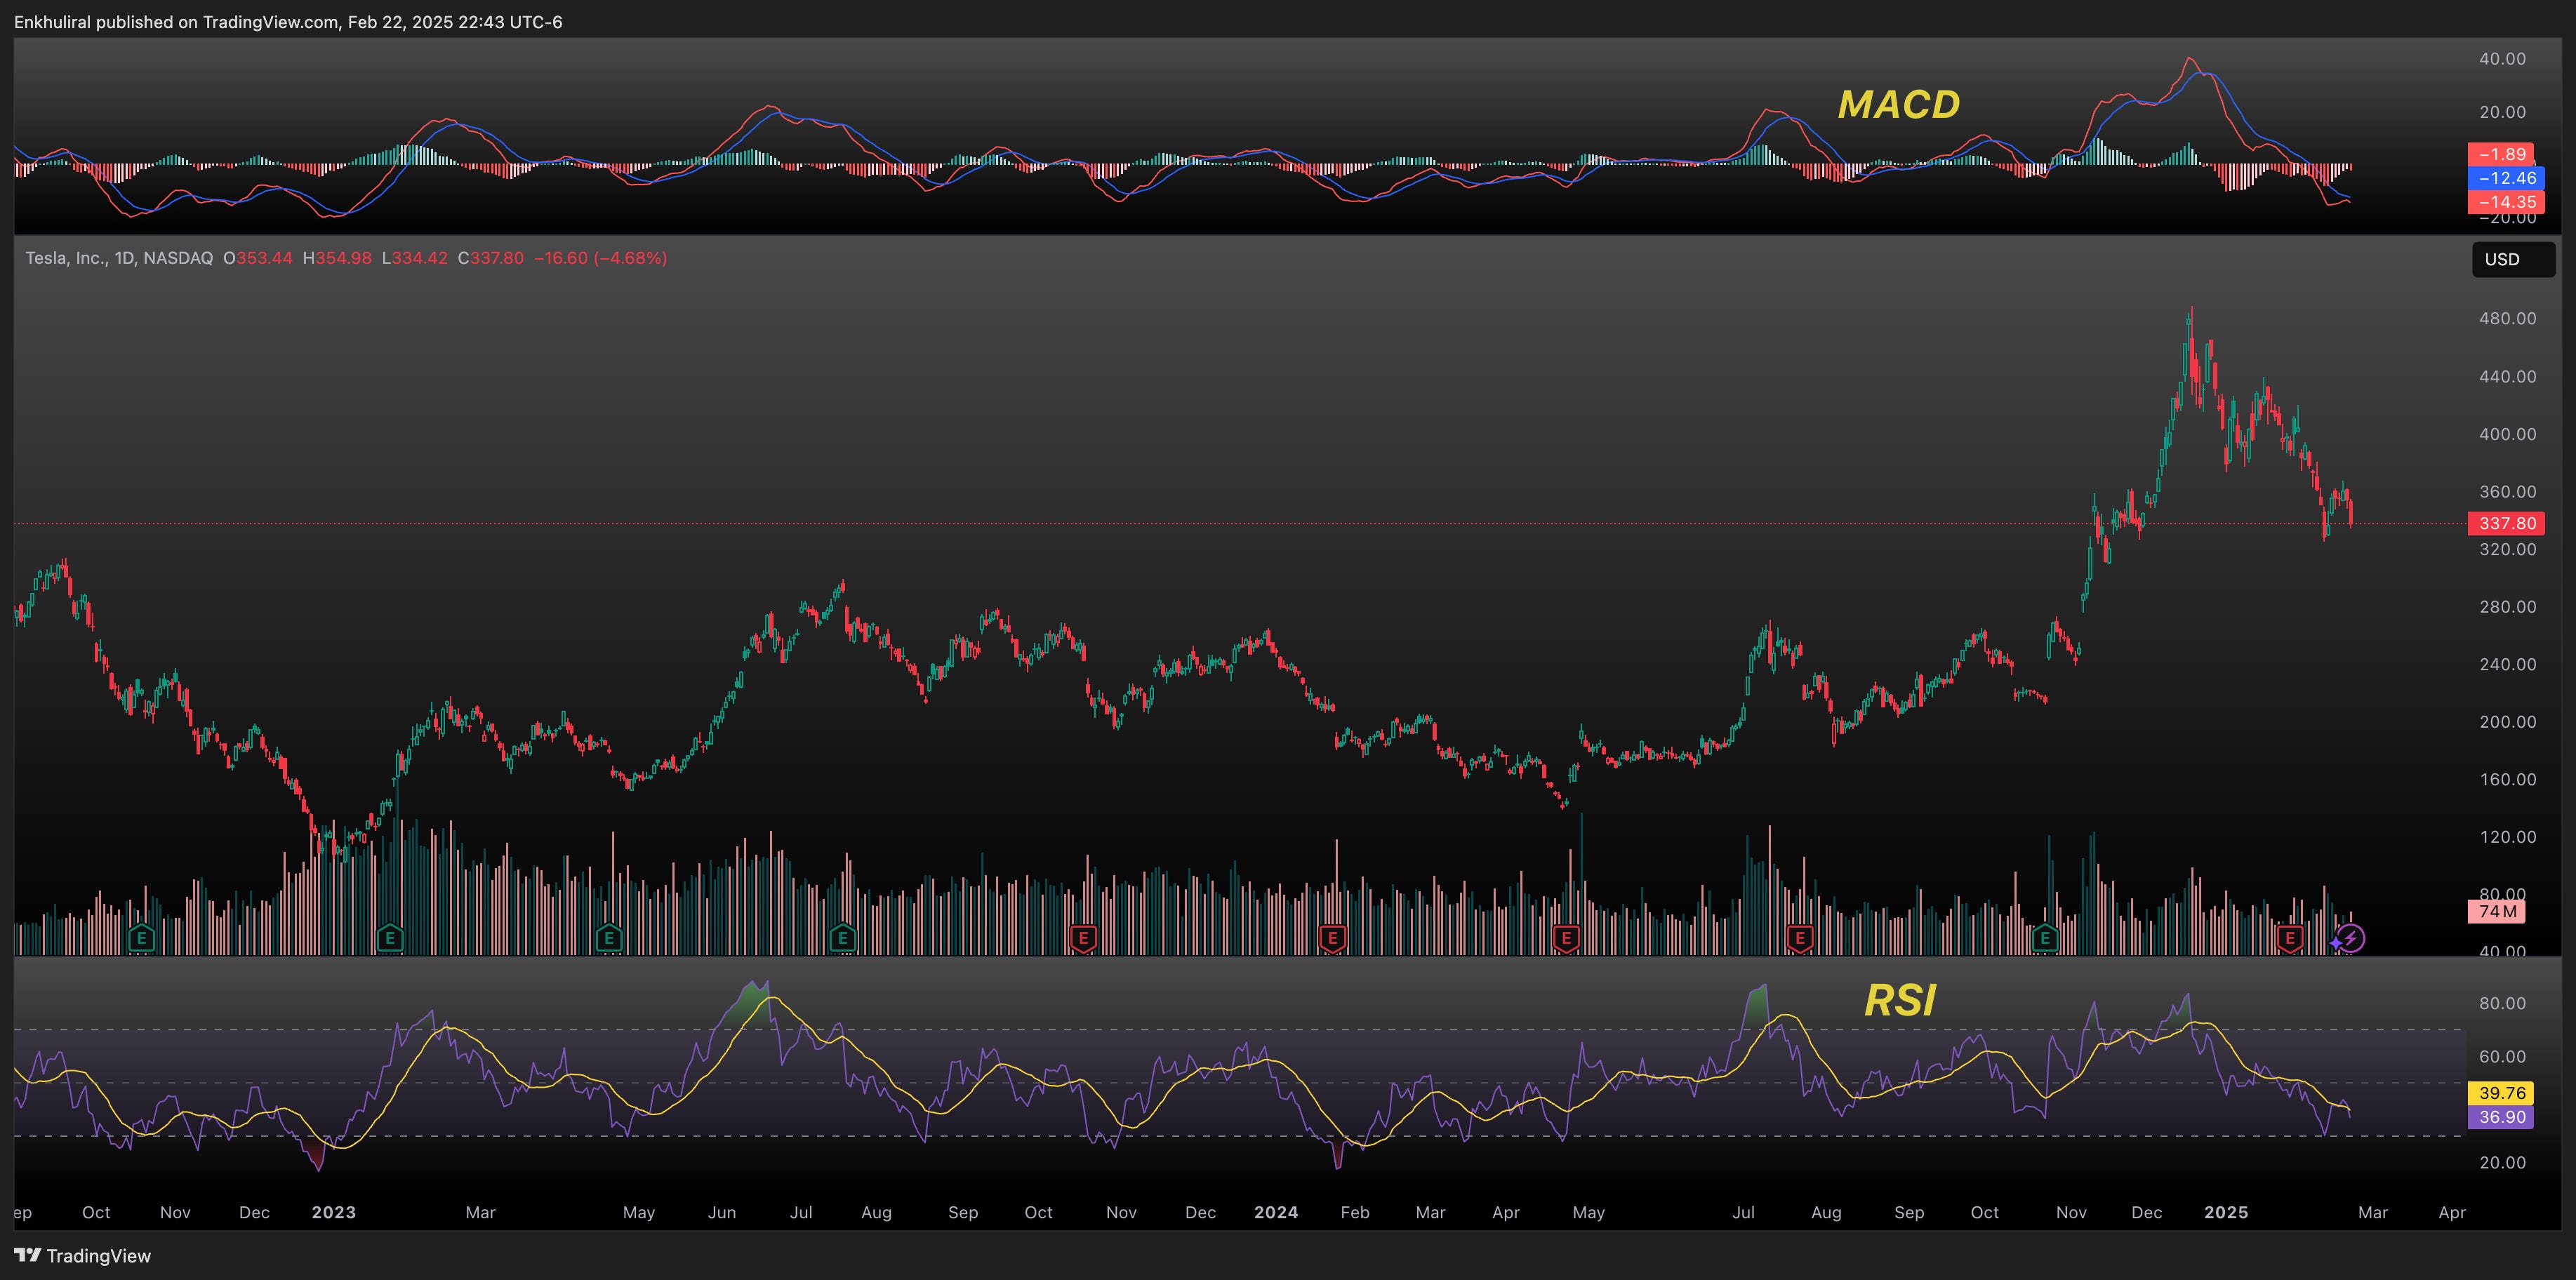Open the USD currency selector

(x=2513, y=259)
